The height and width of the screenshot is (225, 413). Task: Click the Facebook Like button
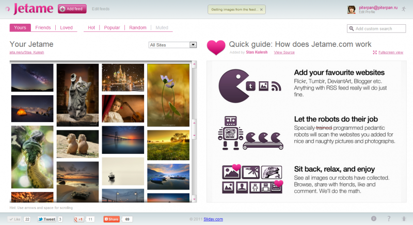[x=15, y=219]
